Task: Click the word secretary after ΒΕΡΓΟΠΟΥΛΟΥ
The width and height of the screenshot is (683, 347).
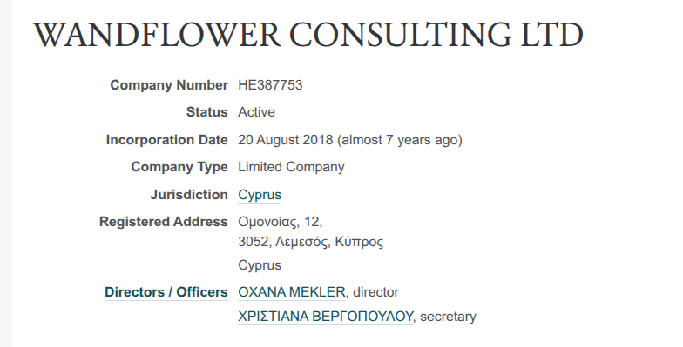Action: coord(448,317)
